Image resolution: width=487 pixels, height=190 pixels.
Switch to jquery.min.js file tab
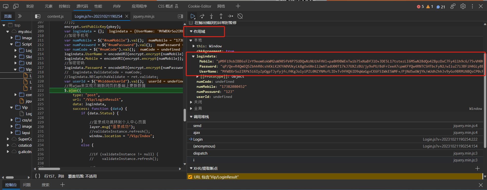tap(144, 16)
